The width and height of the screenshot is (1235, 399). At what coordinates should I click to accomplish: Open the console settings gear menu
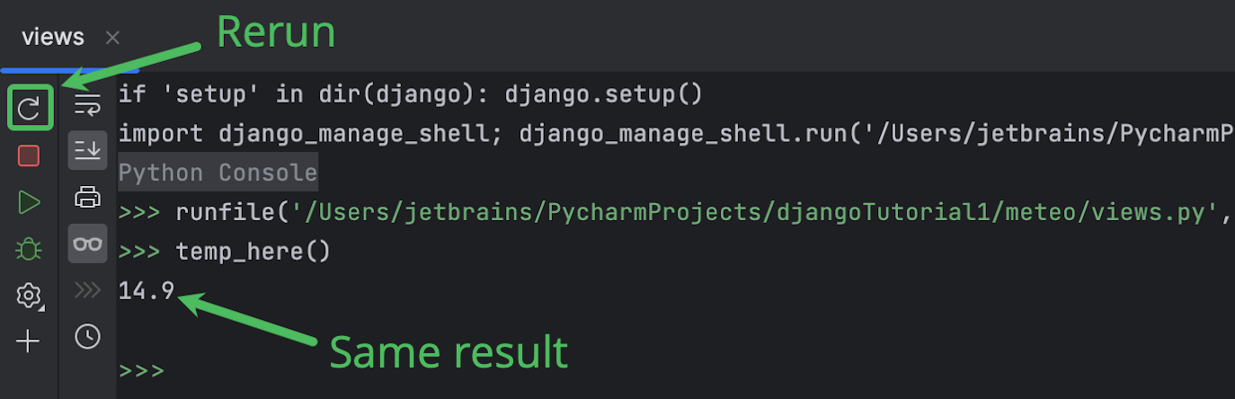click(29, 295)
